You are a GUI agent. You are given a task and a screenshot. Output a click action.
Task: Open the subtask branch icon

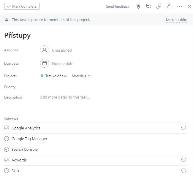[x=148, y=6]
